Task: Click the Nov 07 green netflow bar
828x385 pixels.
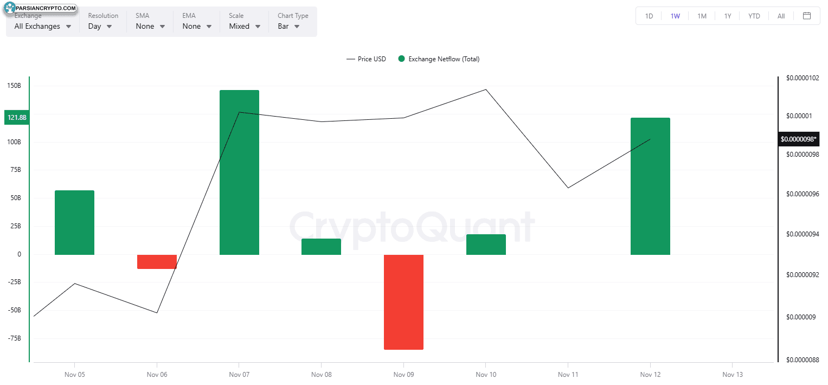Action: 239,172
